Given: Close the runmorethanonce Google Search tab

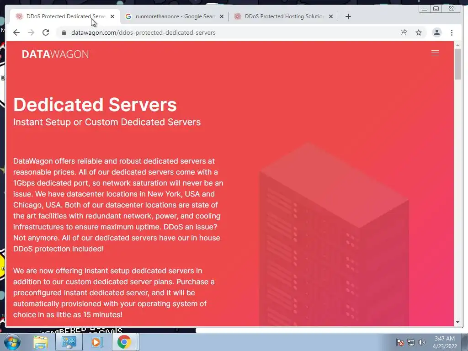Looking at the screenshot, I should pyautogui.click(x=222, y=16).
